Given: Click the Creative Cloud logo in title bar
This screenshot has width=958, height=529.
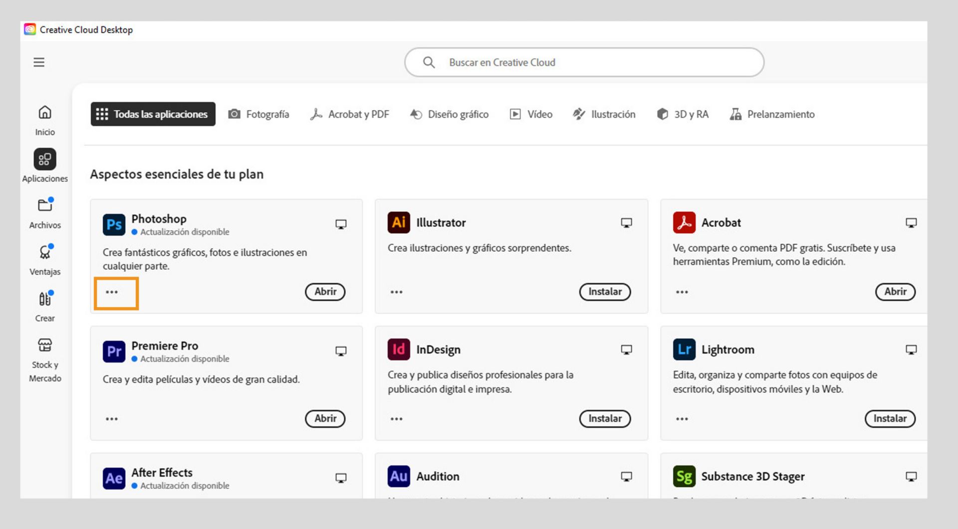Looking at the screenshot, I should tap(30, 29).
